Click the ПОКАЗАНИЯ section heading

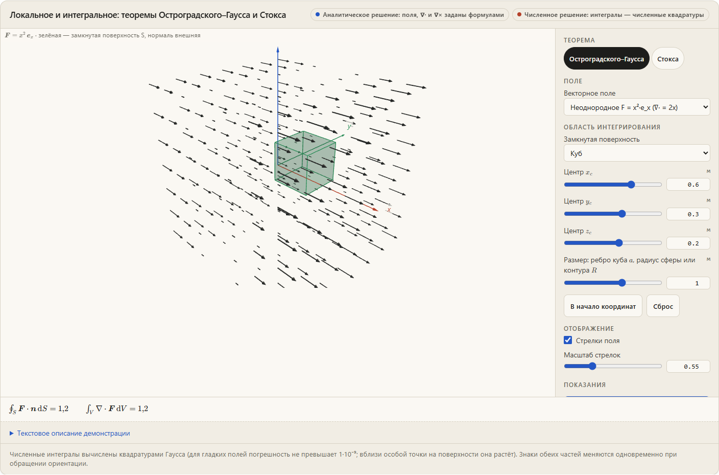585,385
